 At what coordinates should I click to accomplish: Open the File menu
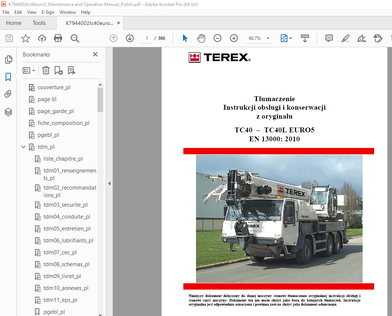click(x=6, y=12)
